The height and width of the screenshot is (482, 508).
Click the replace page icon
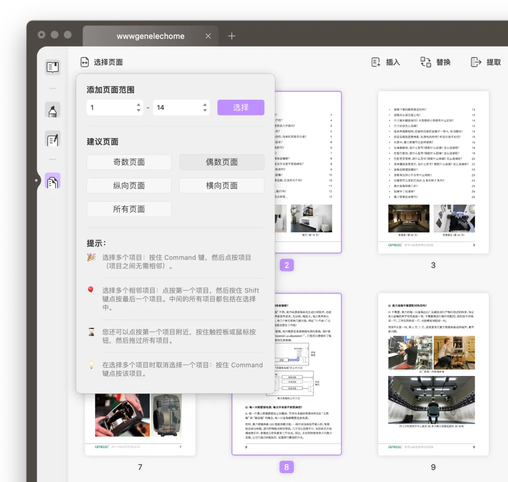[x=426, y=62]
